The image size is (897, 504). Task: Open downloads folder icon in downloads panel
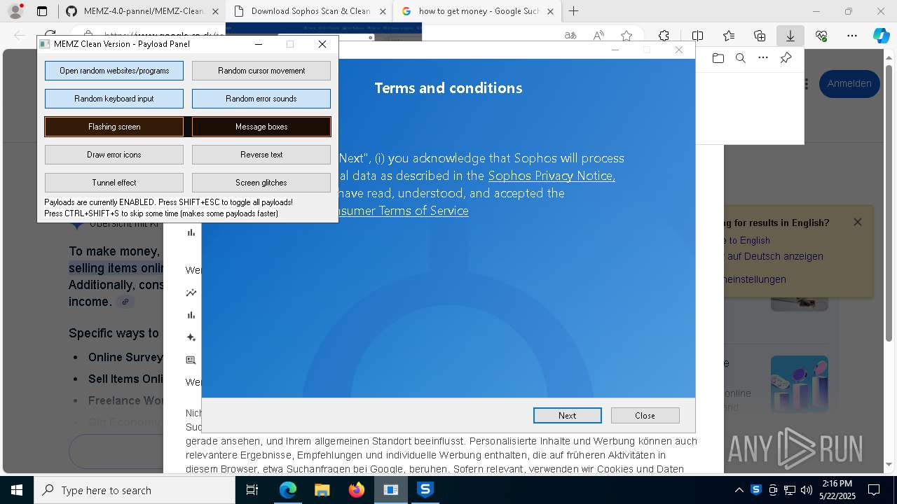(718, 58)
